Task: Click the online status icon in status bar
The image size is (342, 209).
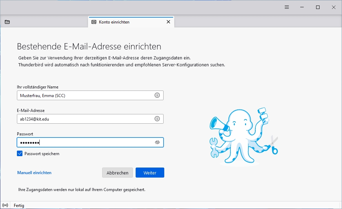Action: point(5,205)
